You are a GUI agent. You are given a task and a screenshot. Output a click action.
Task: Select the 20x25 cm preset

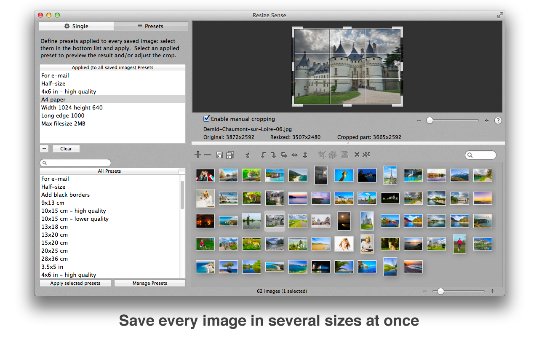(x=109, y=251)
